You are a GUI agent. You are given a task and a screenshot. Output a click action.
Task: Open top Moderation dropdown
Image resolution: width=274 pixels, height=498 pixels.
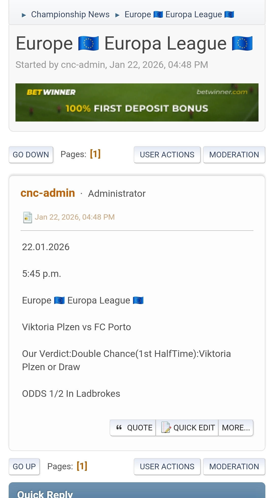(234, 155)
